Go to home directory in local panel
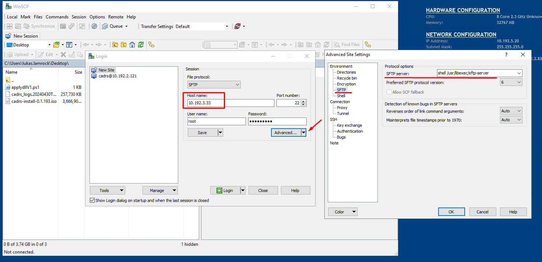542x262 pixels. tap(132, 45)
